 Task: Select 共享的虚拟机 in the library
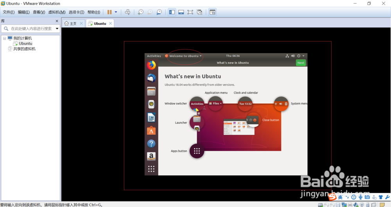click(24, 49)
